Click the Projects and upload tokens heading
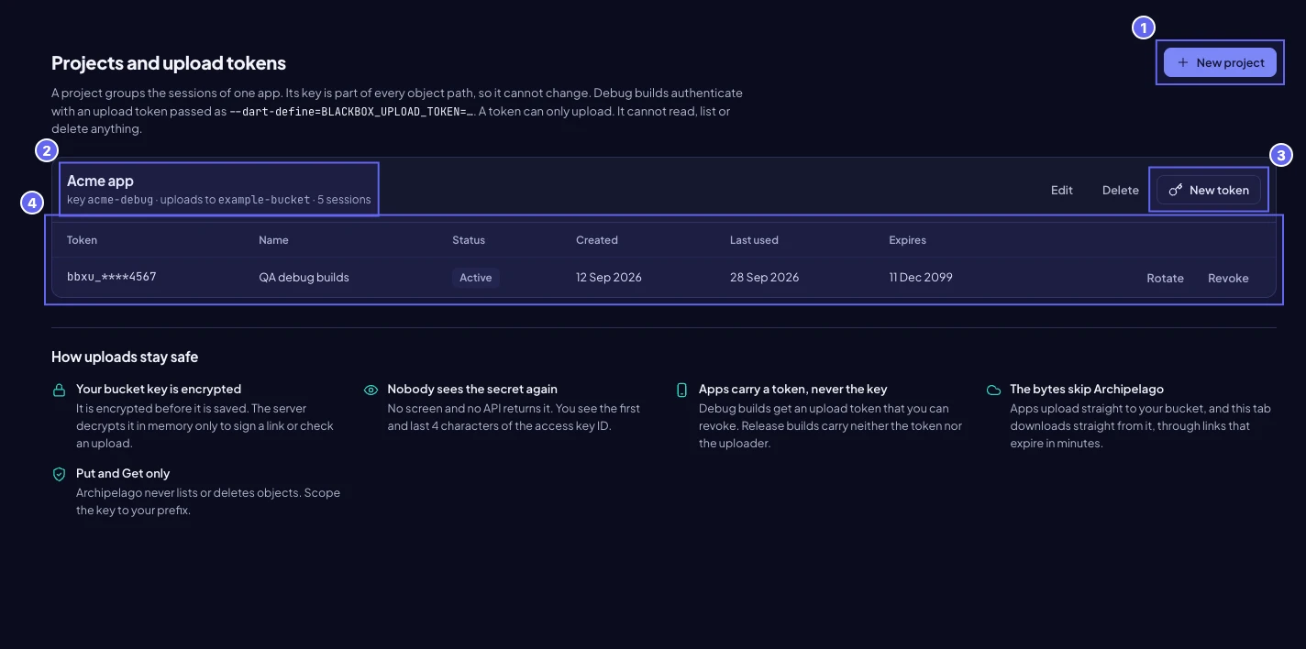This screenshot has height=649, width=1306. (169, 63)
